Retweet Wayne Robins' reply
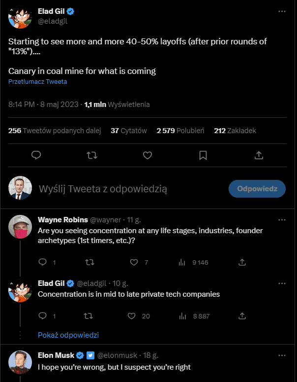 pos(89,262)
